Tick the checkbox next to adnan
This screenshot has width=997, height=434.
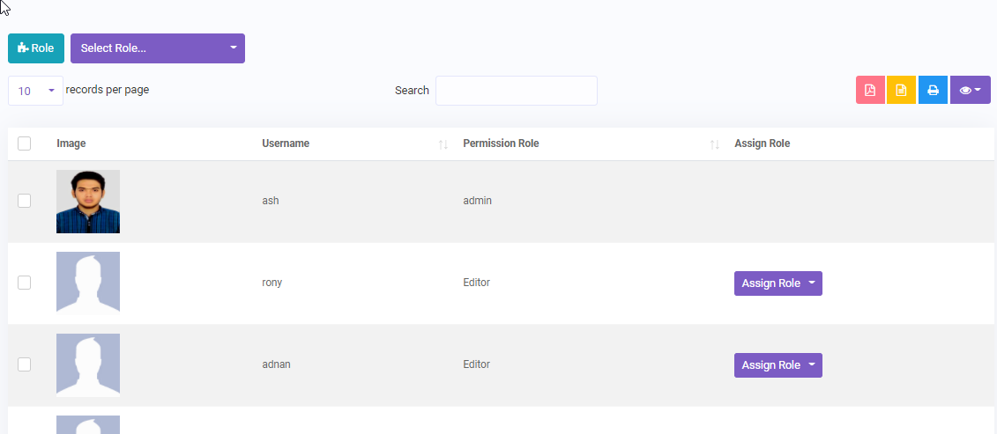[x=25, y=364]
